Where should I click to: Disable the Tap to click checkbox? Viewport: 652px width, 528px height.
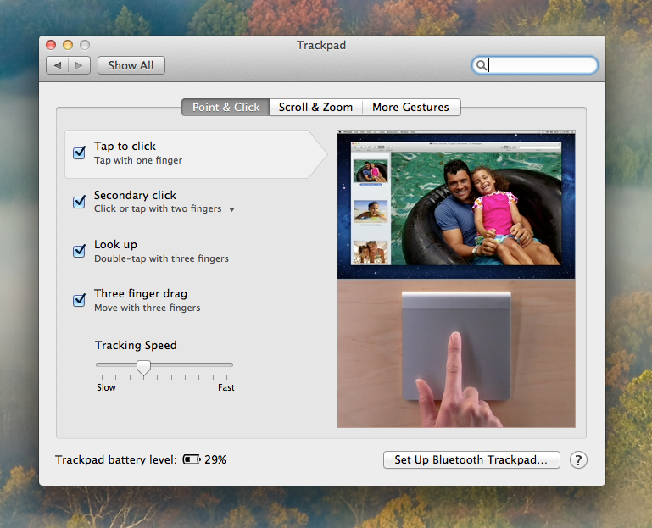tap(80, 153)
